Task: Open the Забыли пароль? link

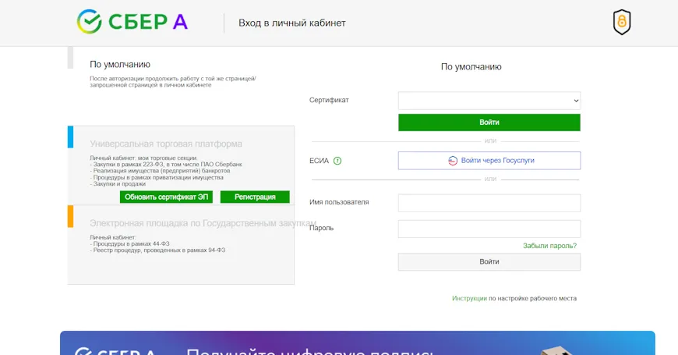Action: (x=549, y=246)
